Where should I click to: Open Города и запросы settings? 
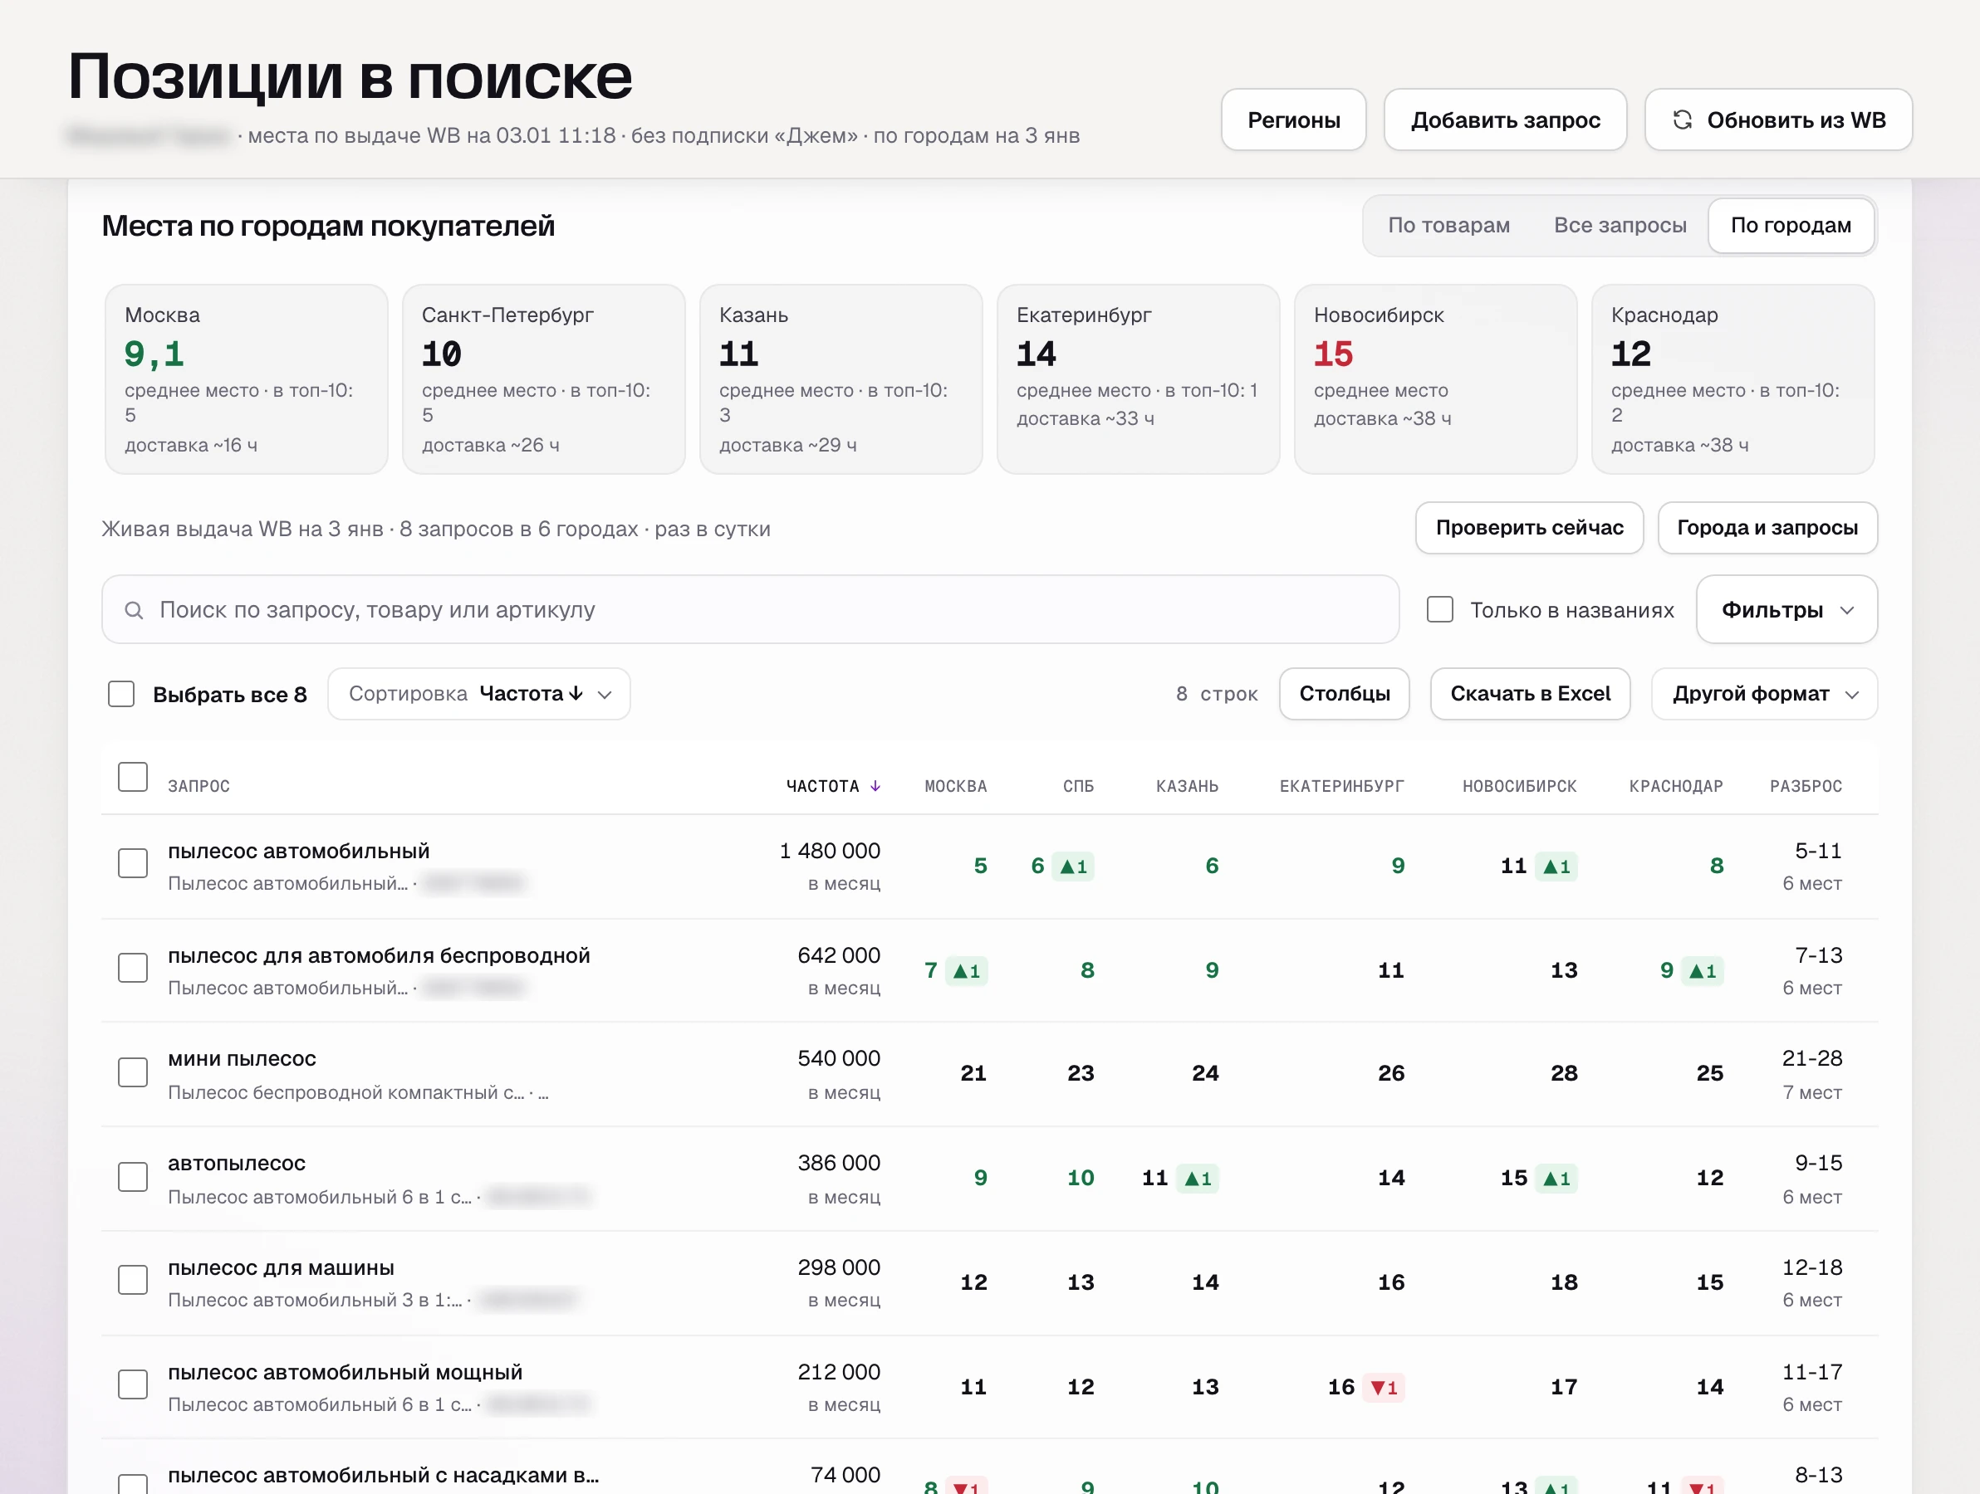[x=1767, y=528]
